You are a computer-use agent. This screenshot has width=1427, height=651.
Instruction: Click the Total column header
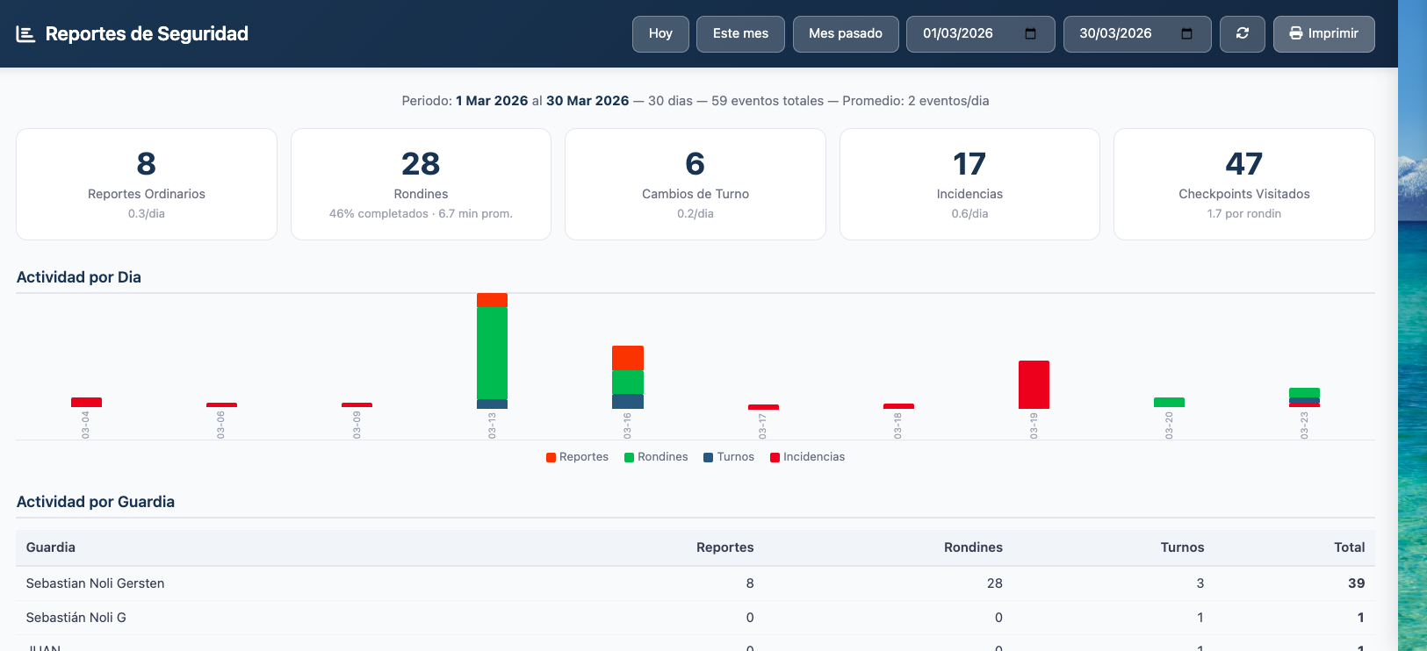click(1349, 547)
